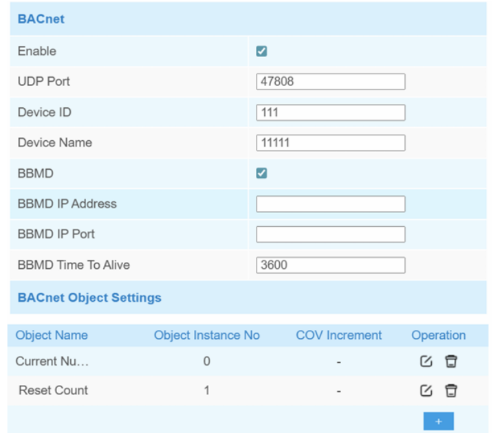Select the UDP Port label
Image resolution: width=502 pixels, height=433 pixels.
(x=43, y=82)
